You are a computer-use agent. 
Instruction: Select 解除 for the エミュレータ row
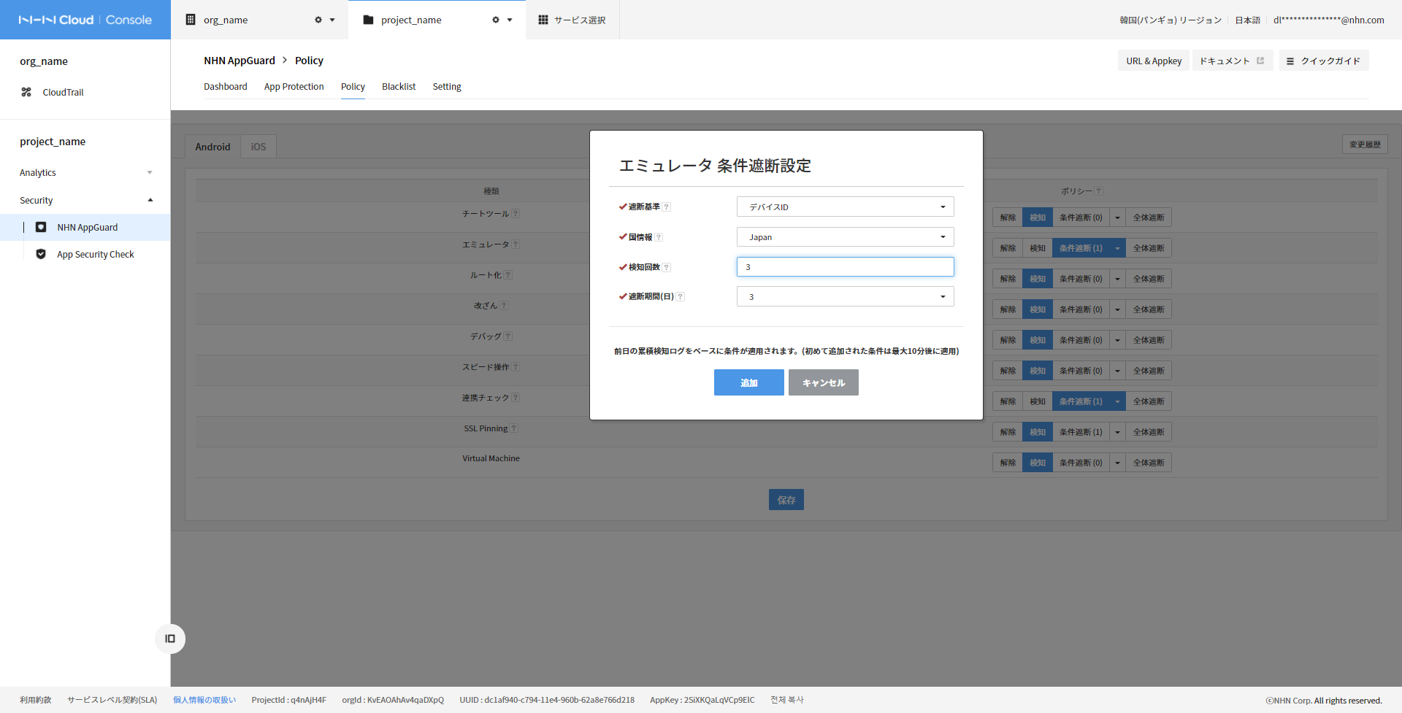pyautogui.click(x=1008, y=248)
